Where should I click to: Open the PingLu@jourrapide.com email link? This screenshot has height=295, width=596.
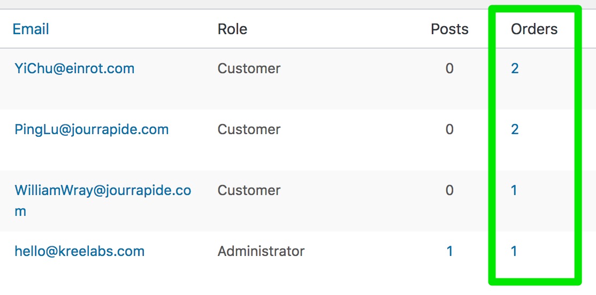click(x=91, y=129)
